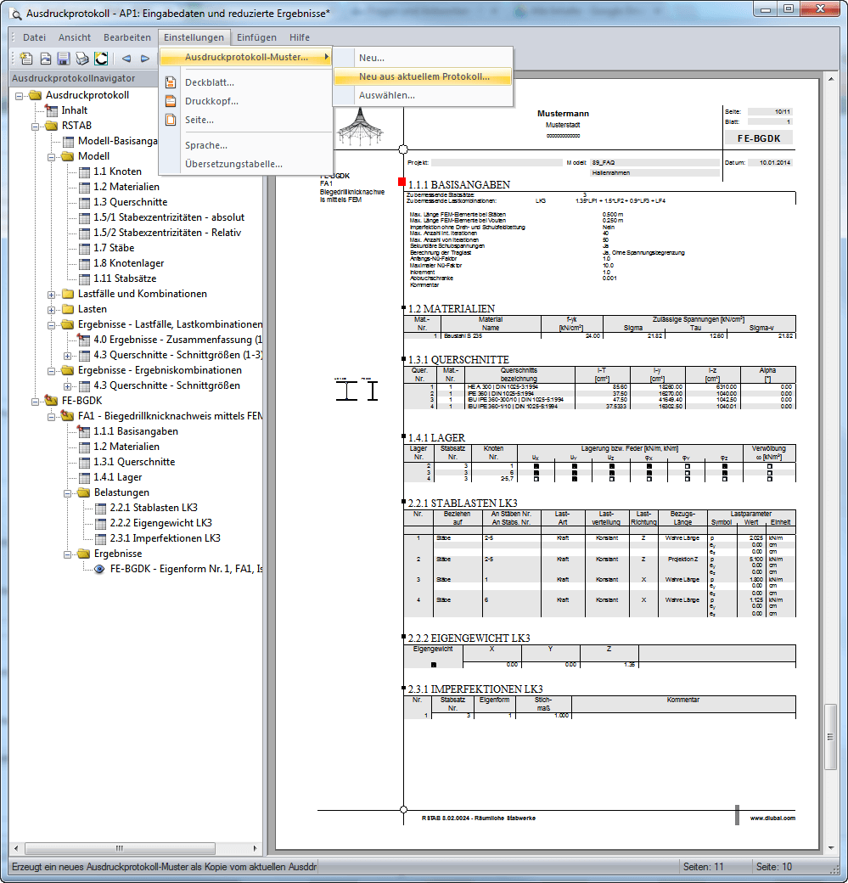
Task: Click the 1.1 Knoten table icon
Action: (85, 172)
